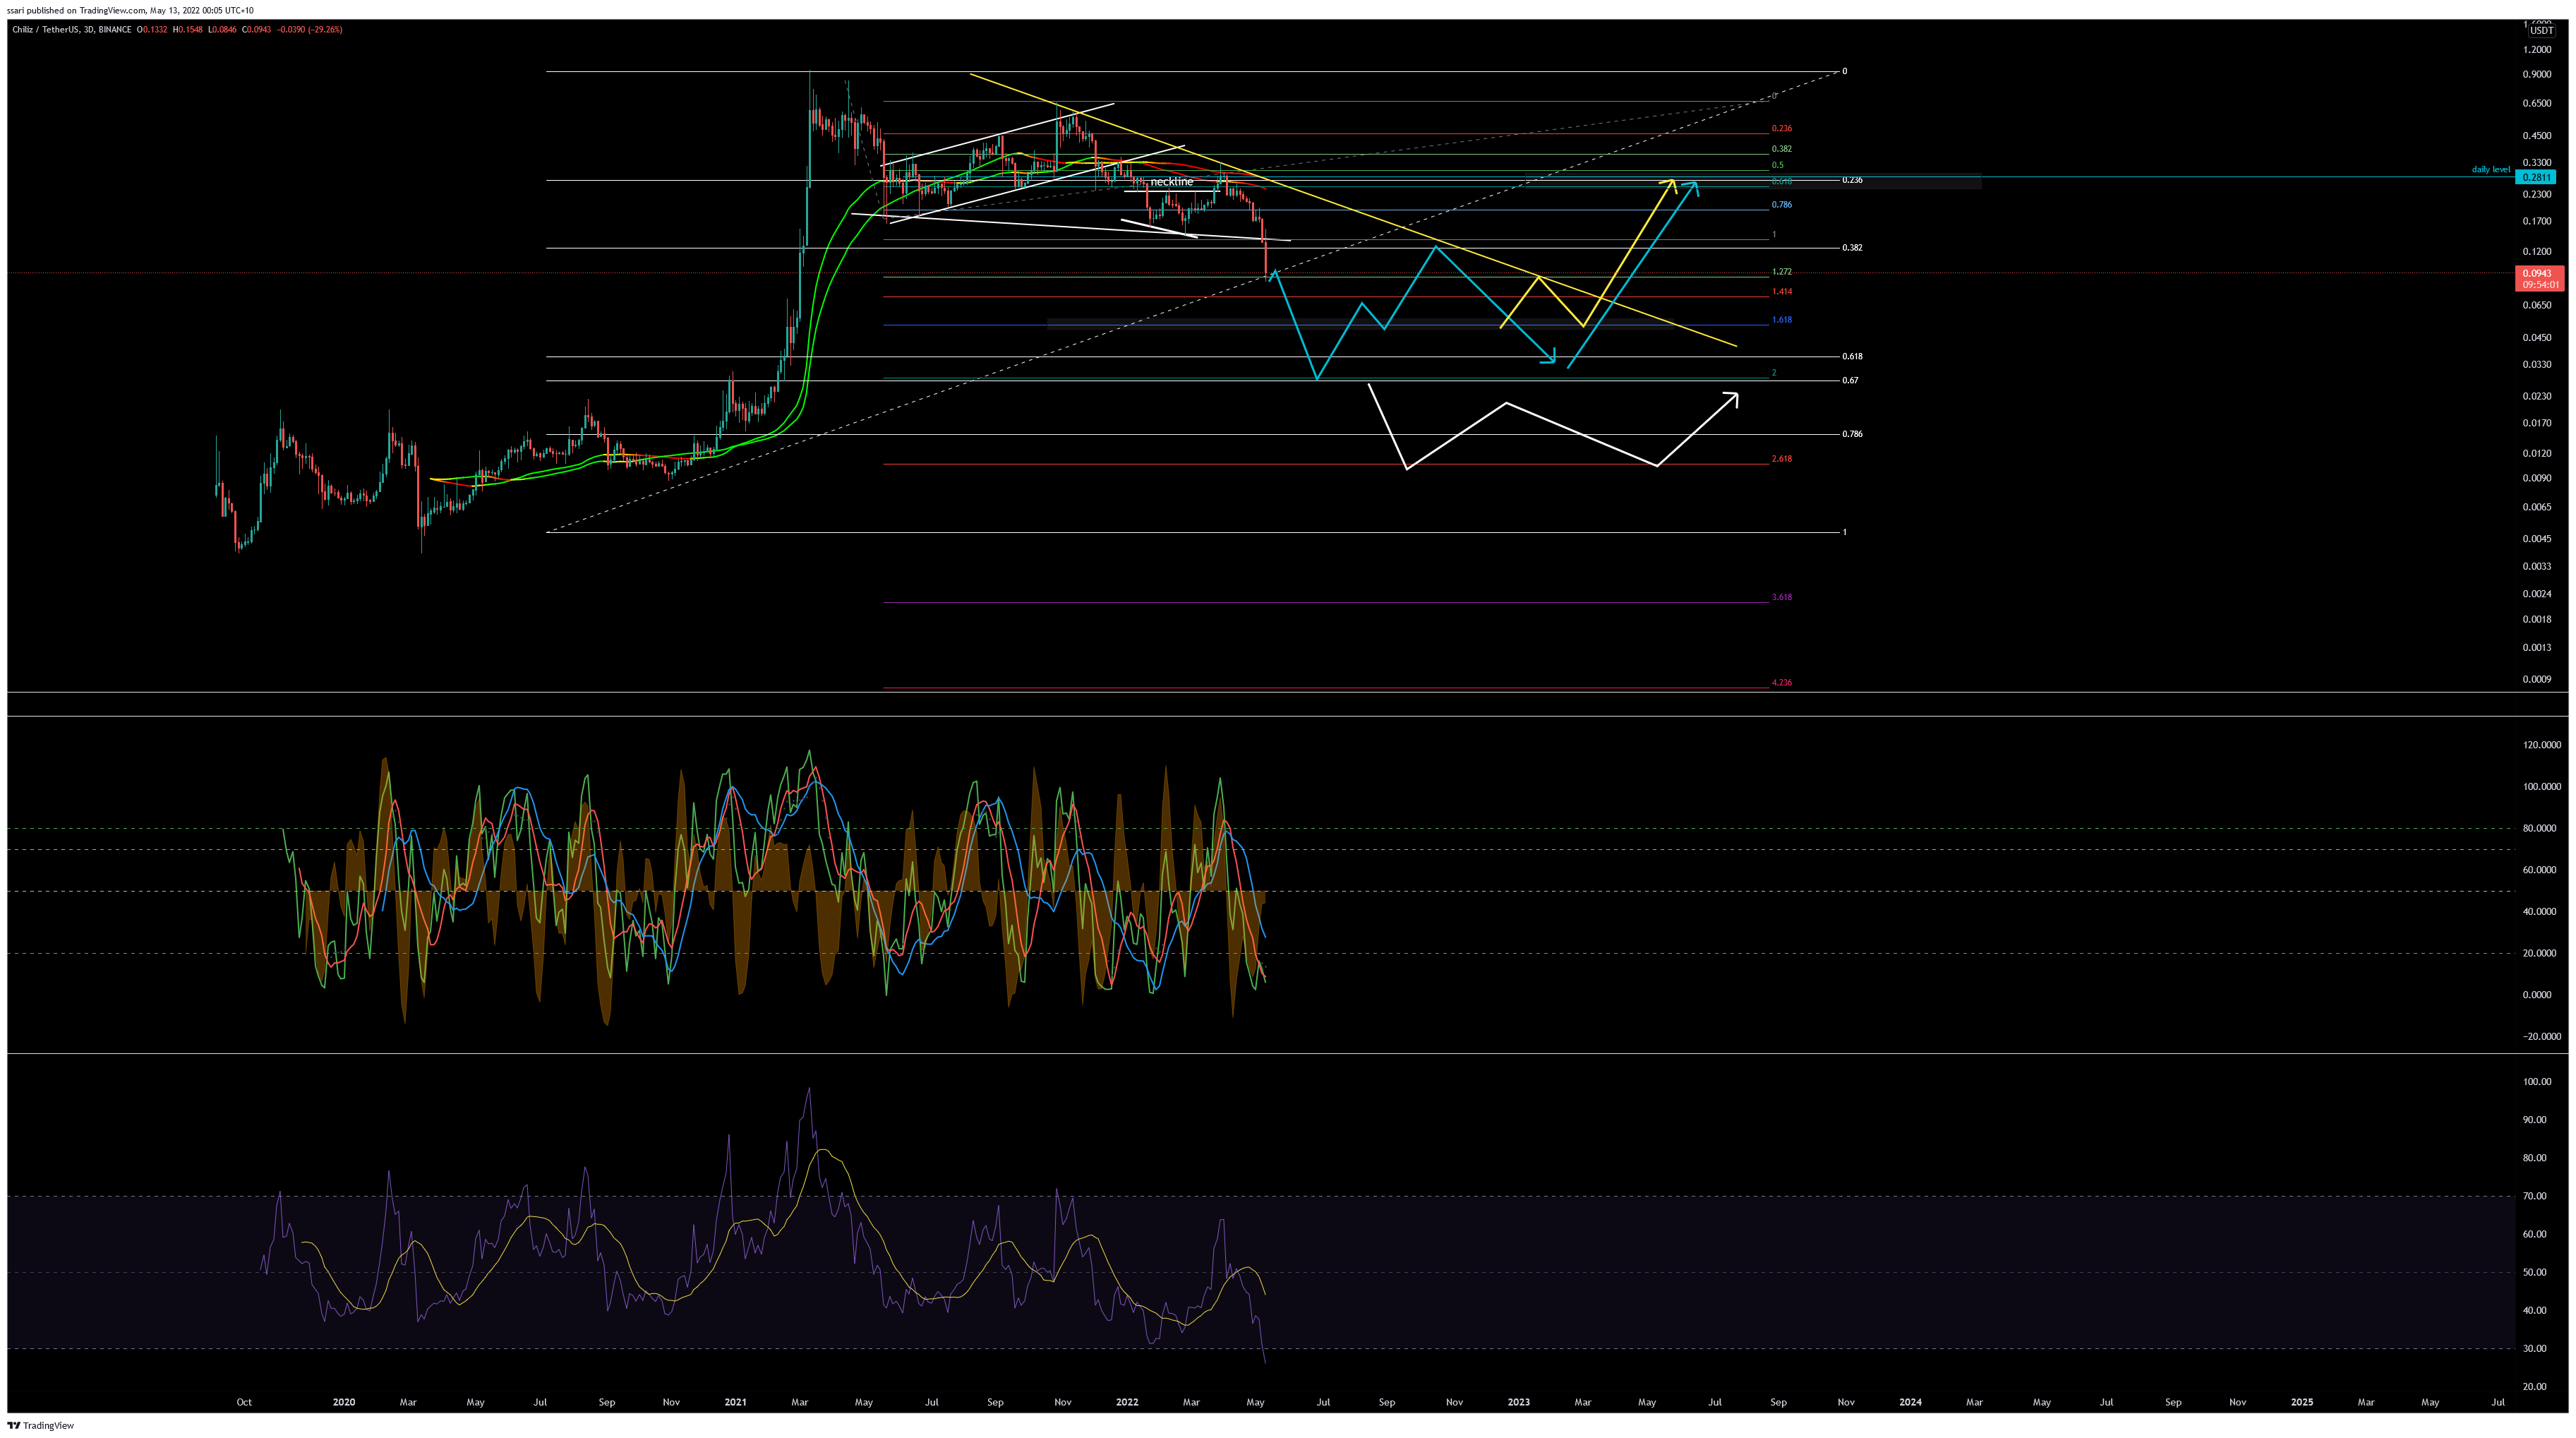Viewport: 2576px width, 1438px height.
Task: Click the 'Chiliz / TetherUS, 3D, BINANCE' symbol title
Action: tap(71, 30)
